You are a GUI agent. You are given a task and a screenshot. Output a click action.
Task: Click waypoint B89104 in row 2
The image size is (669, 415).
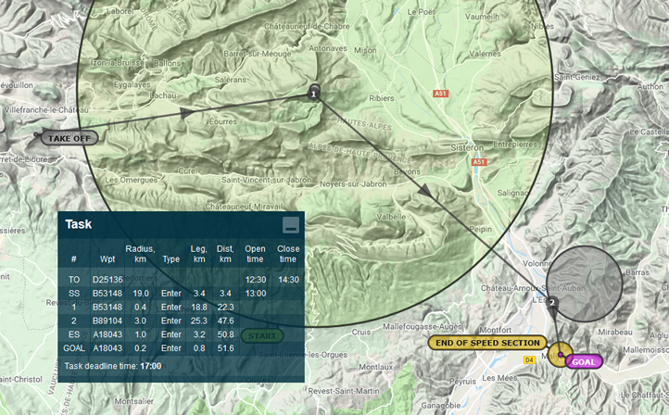[x=109, y=321]
